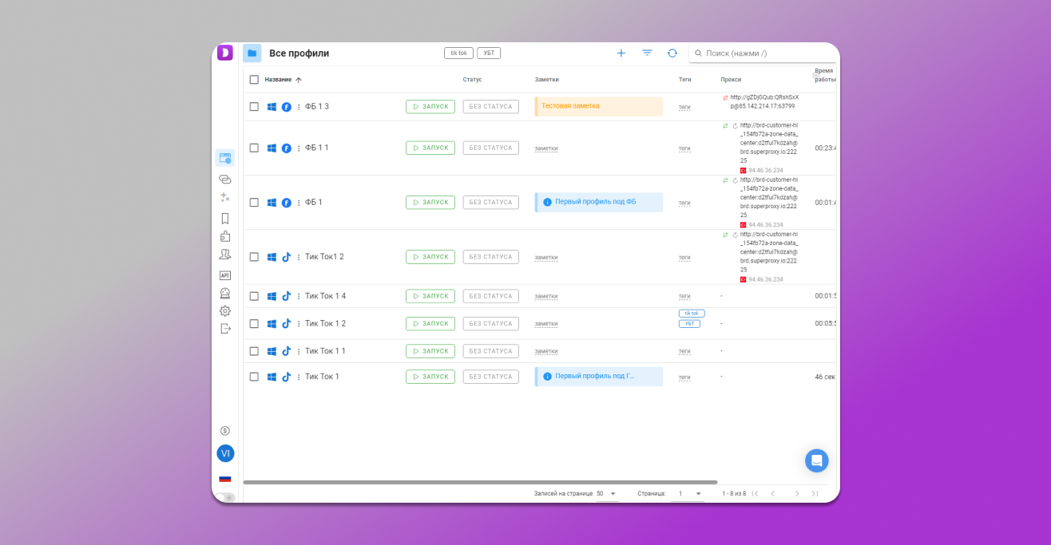Click the puzzle-piece extensions icon in sidebar
Image resolution: width=1051 pixels, height=545 pixels.
click(225, 236)
